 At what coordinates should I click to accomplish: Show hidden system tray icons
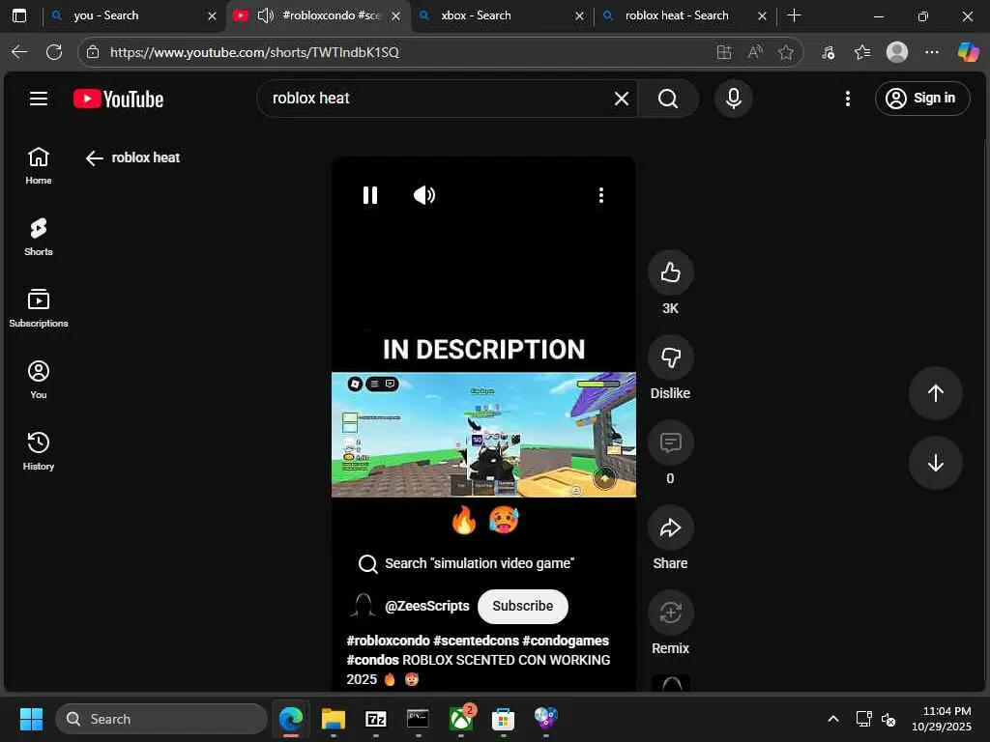(833, 719)
